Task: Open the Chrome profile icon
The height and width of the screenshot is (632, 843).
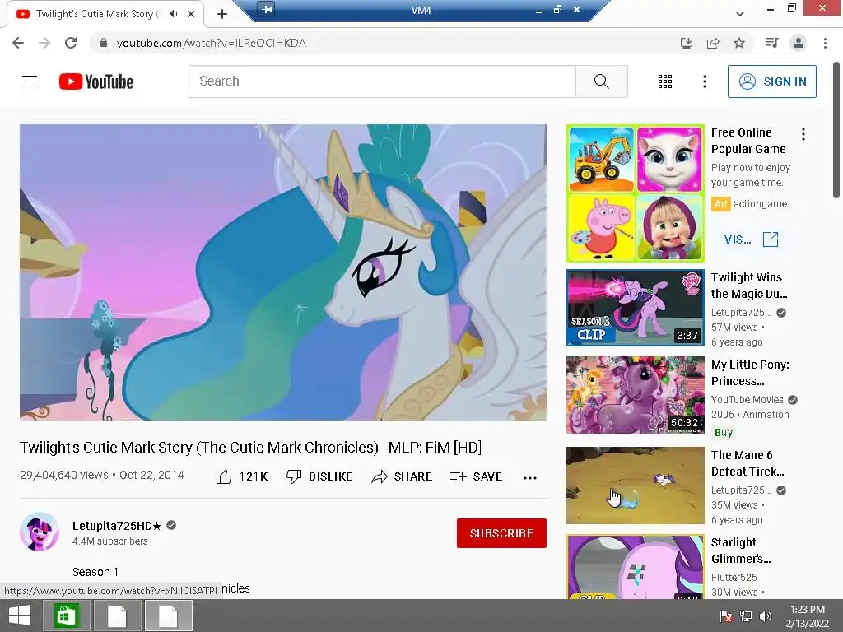Action: click(x=799, y=43)
